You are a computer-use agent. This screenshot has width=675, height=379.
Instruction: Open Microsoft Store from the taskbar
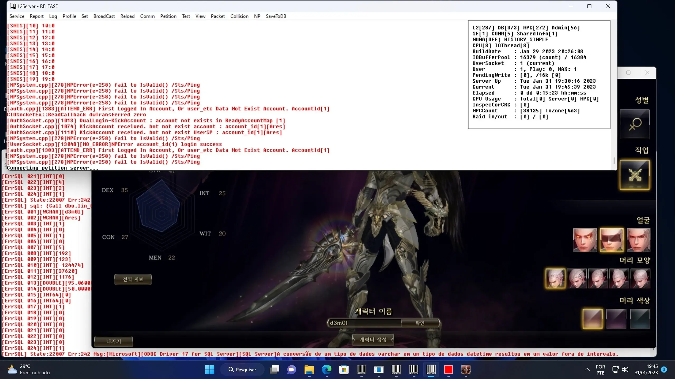point(344,370)
